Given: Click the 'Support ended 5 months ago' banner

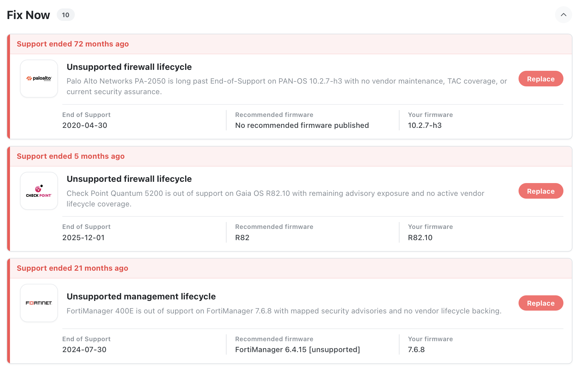Looking at the screenshot, I should 70,156.
